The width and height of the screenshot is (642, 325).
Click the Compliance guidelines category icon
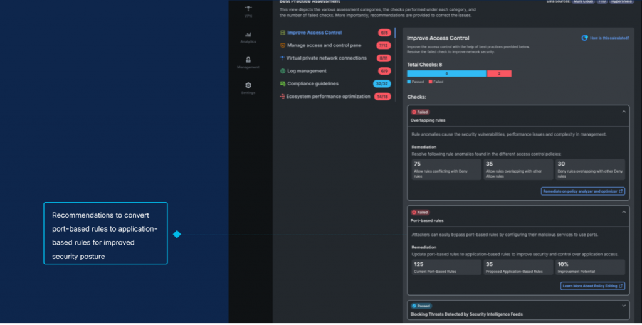click(283, 83)
